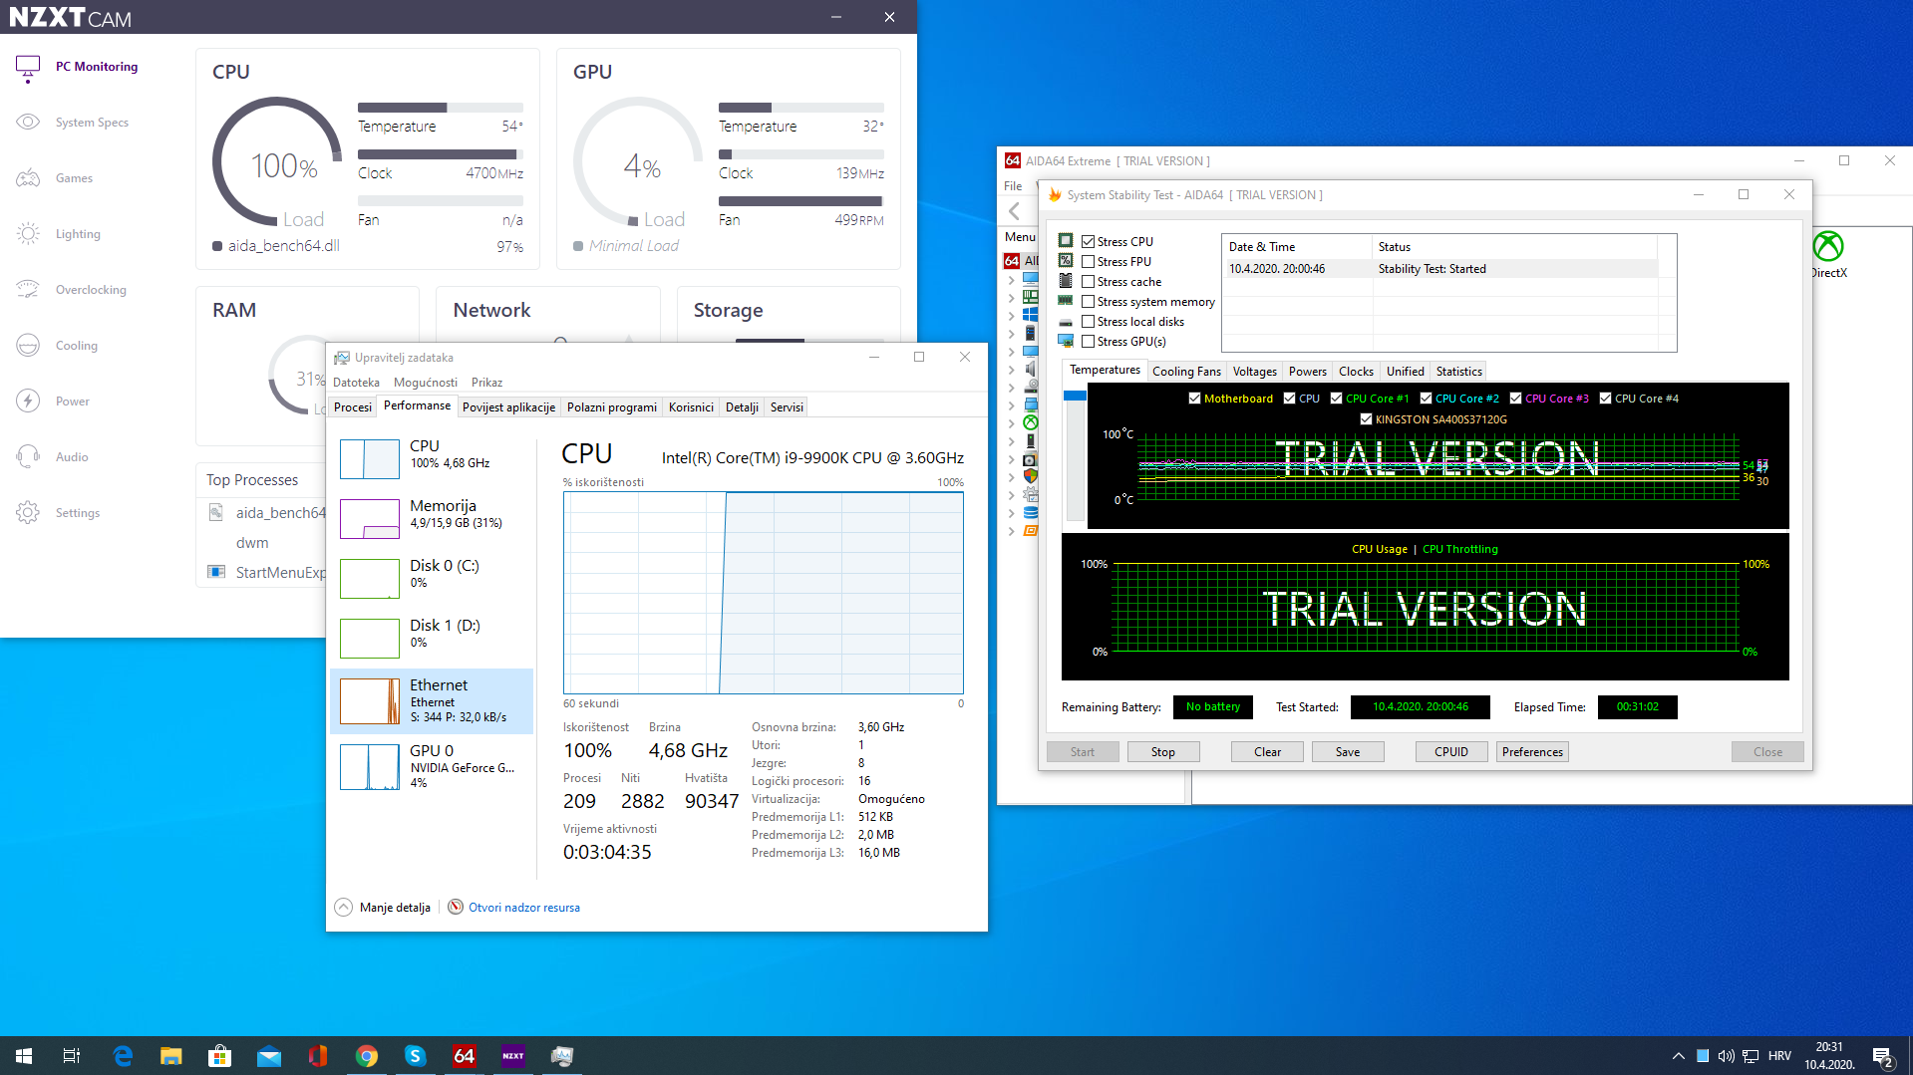Open Skype from taskbar
The height and width of the screenshot is (1075, 1913).
click(416, 1056)
